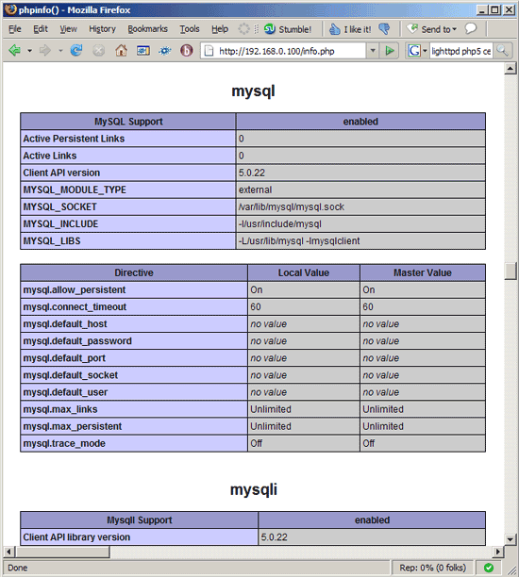Click the loading throbber icon
Image resolution: width=519 pixels, height=577 pixels.
[243, 28]
